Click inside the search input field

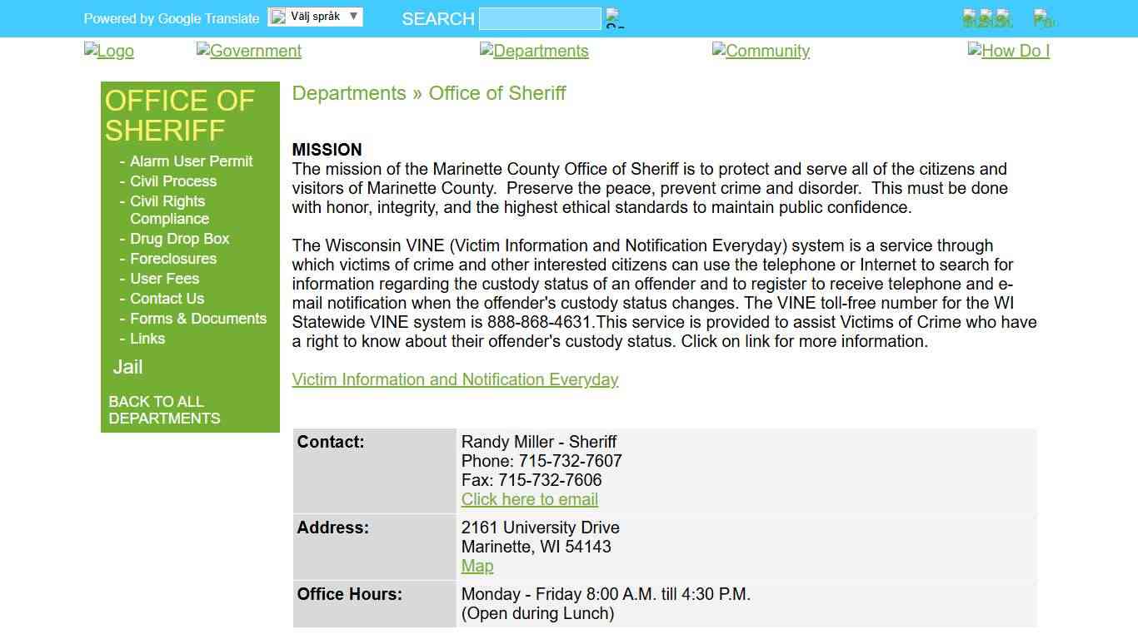pos(539,17)
